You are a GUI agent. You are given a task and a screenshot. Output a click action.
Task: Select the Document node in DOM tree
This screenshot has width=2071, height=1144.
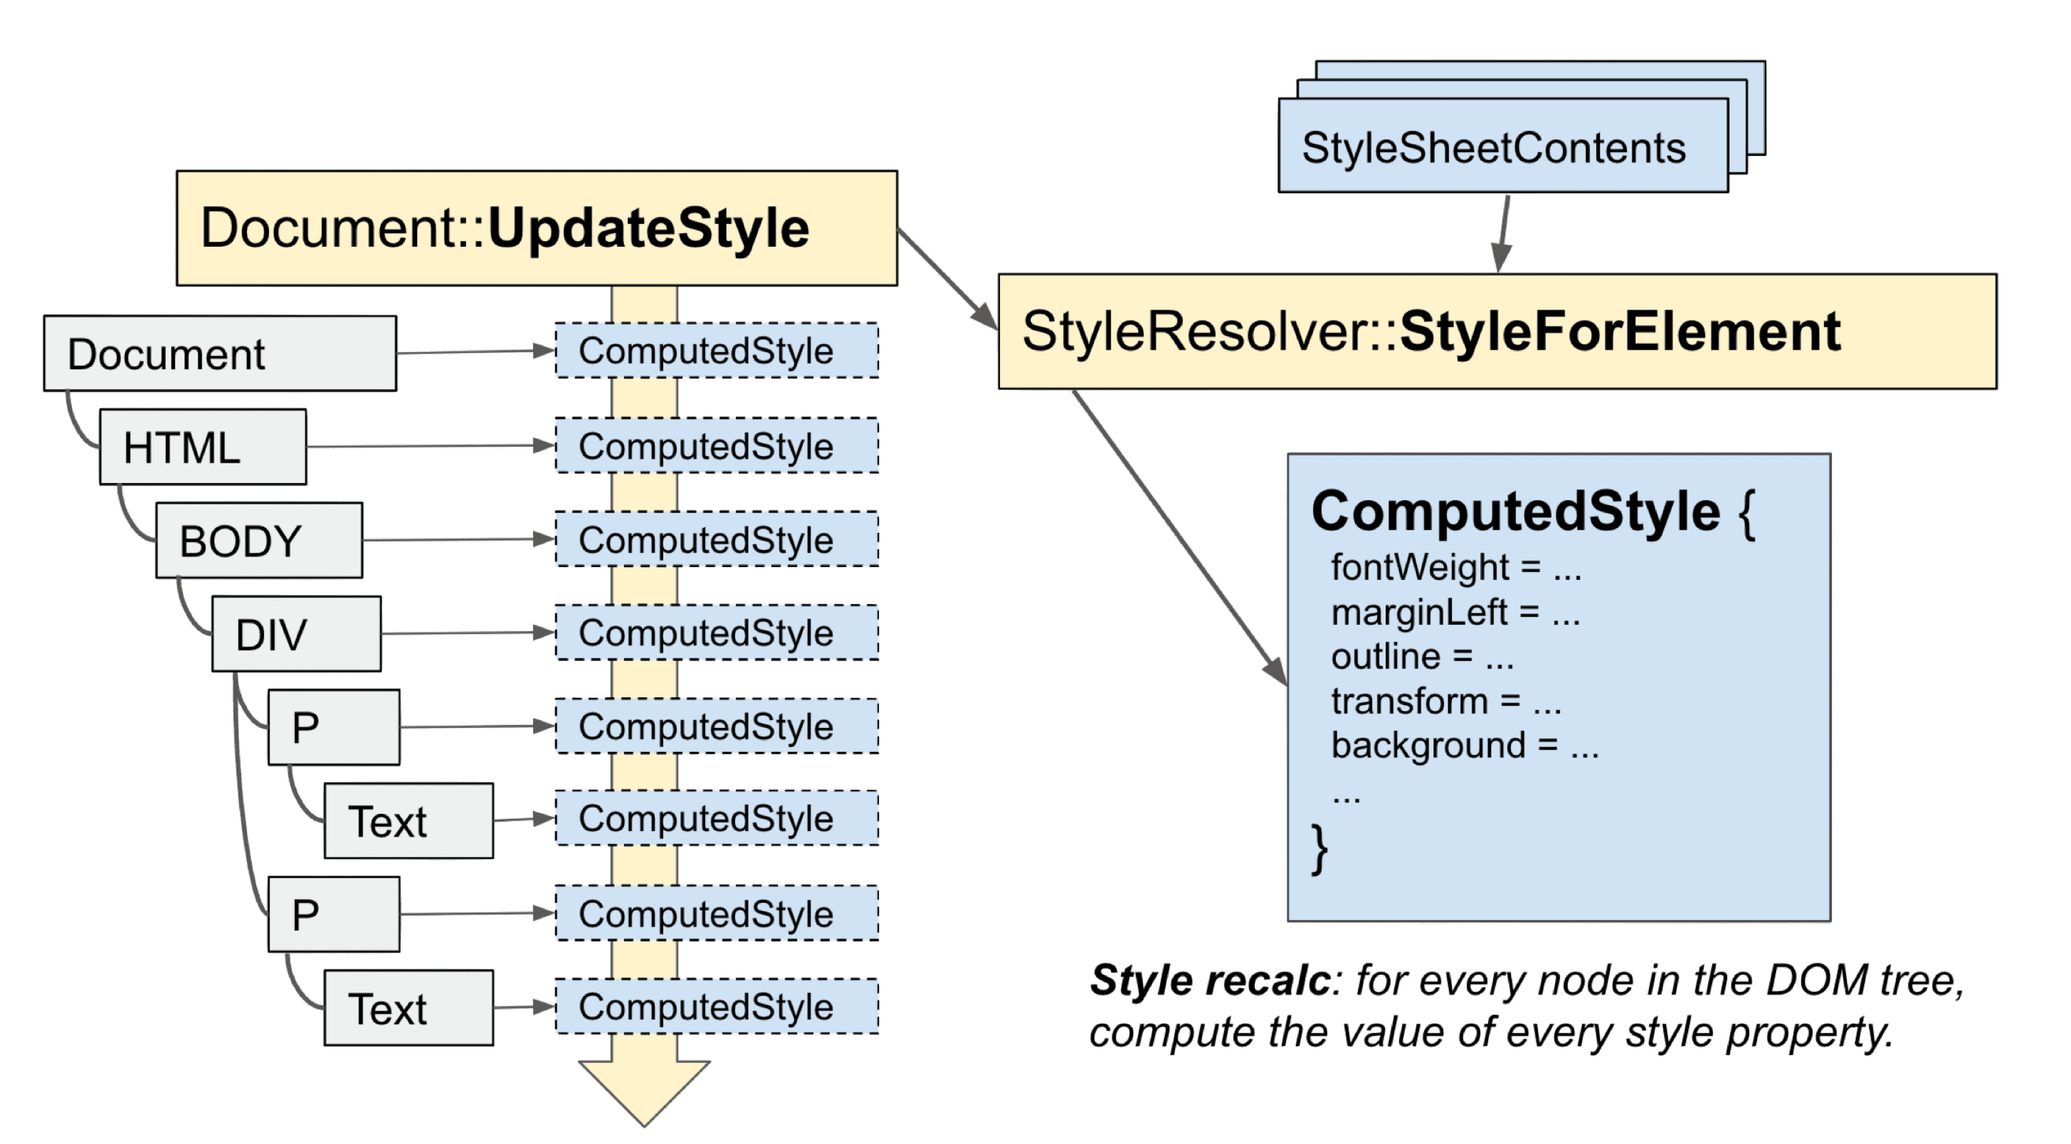coord(220,354)
